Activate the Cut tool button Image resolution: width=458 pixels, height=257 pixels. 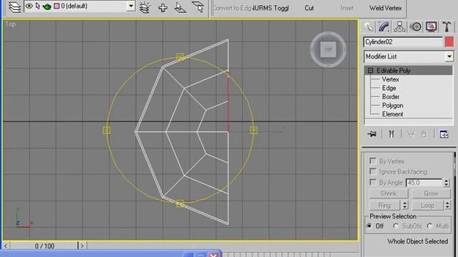(309, 8)
